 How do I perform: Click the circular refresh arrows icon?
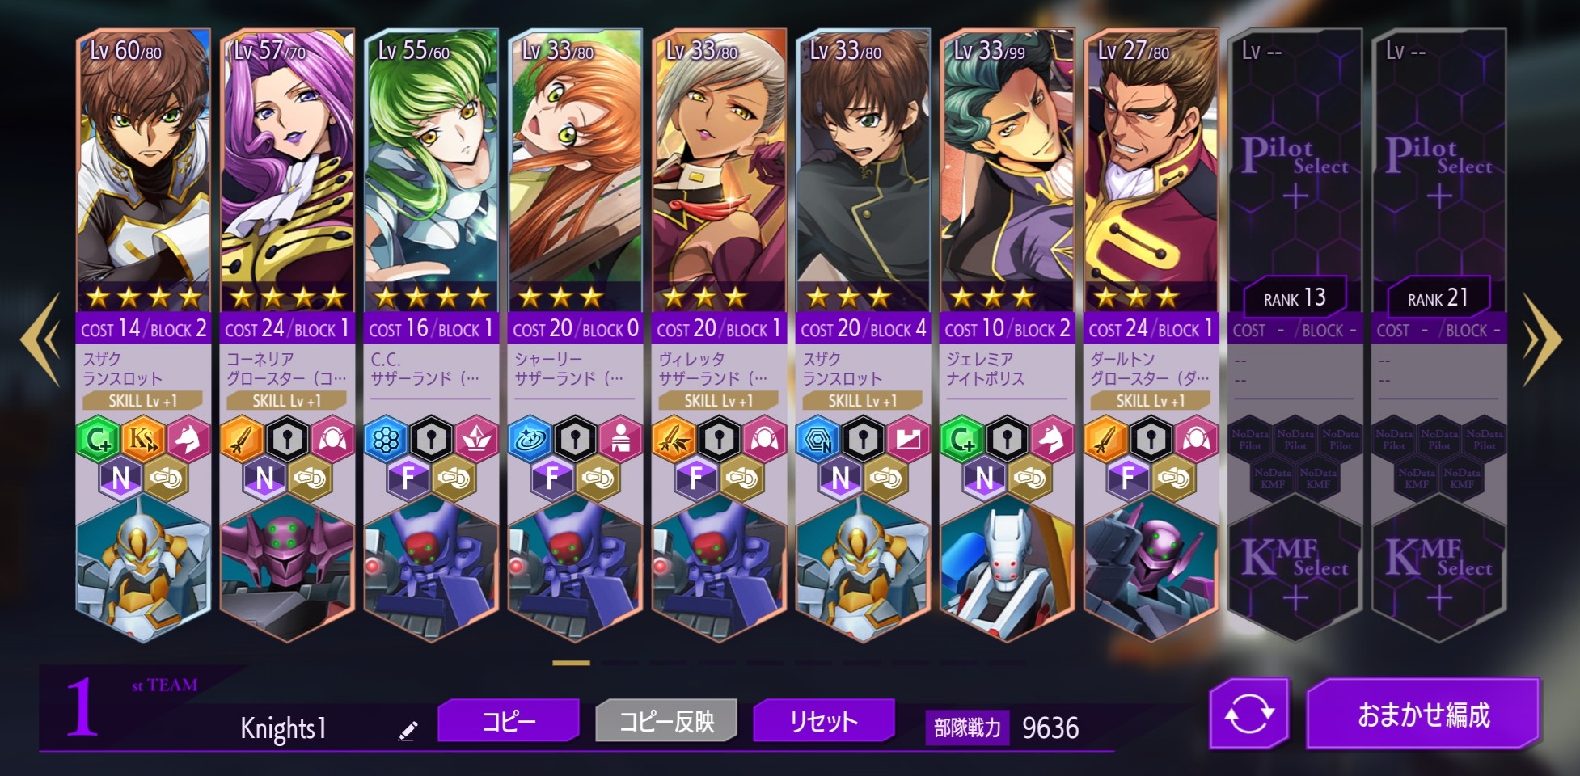(x=1249, y=715)
